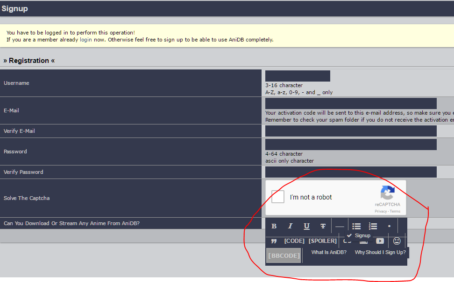
Task: Insert a numbered list
Action: [373, 226]
